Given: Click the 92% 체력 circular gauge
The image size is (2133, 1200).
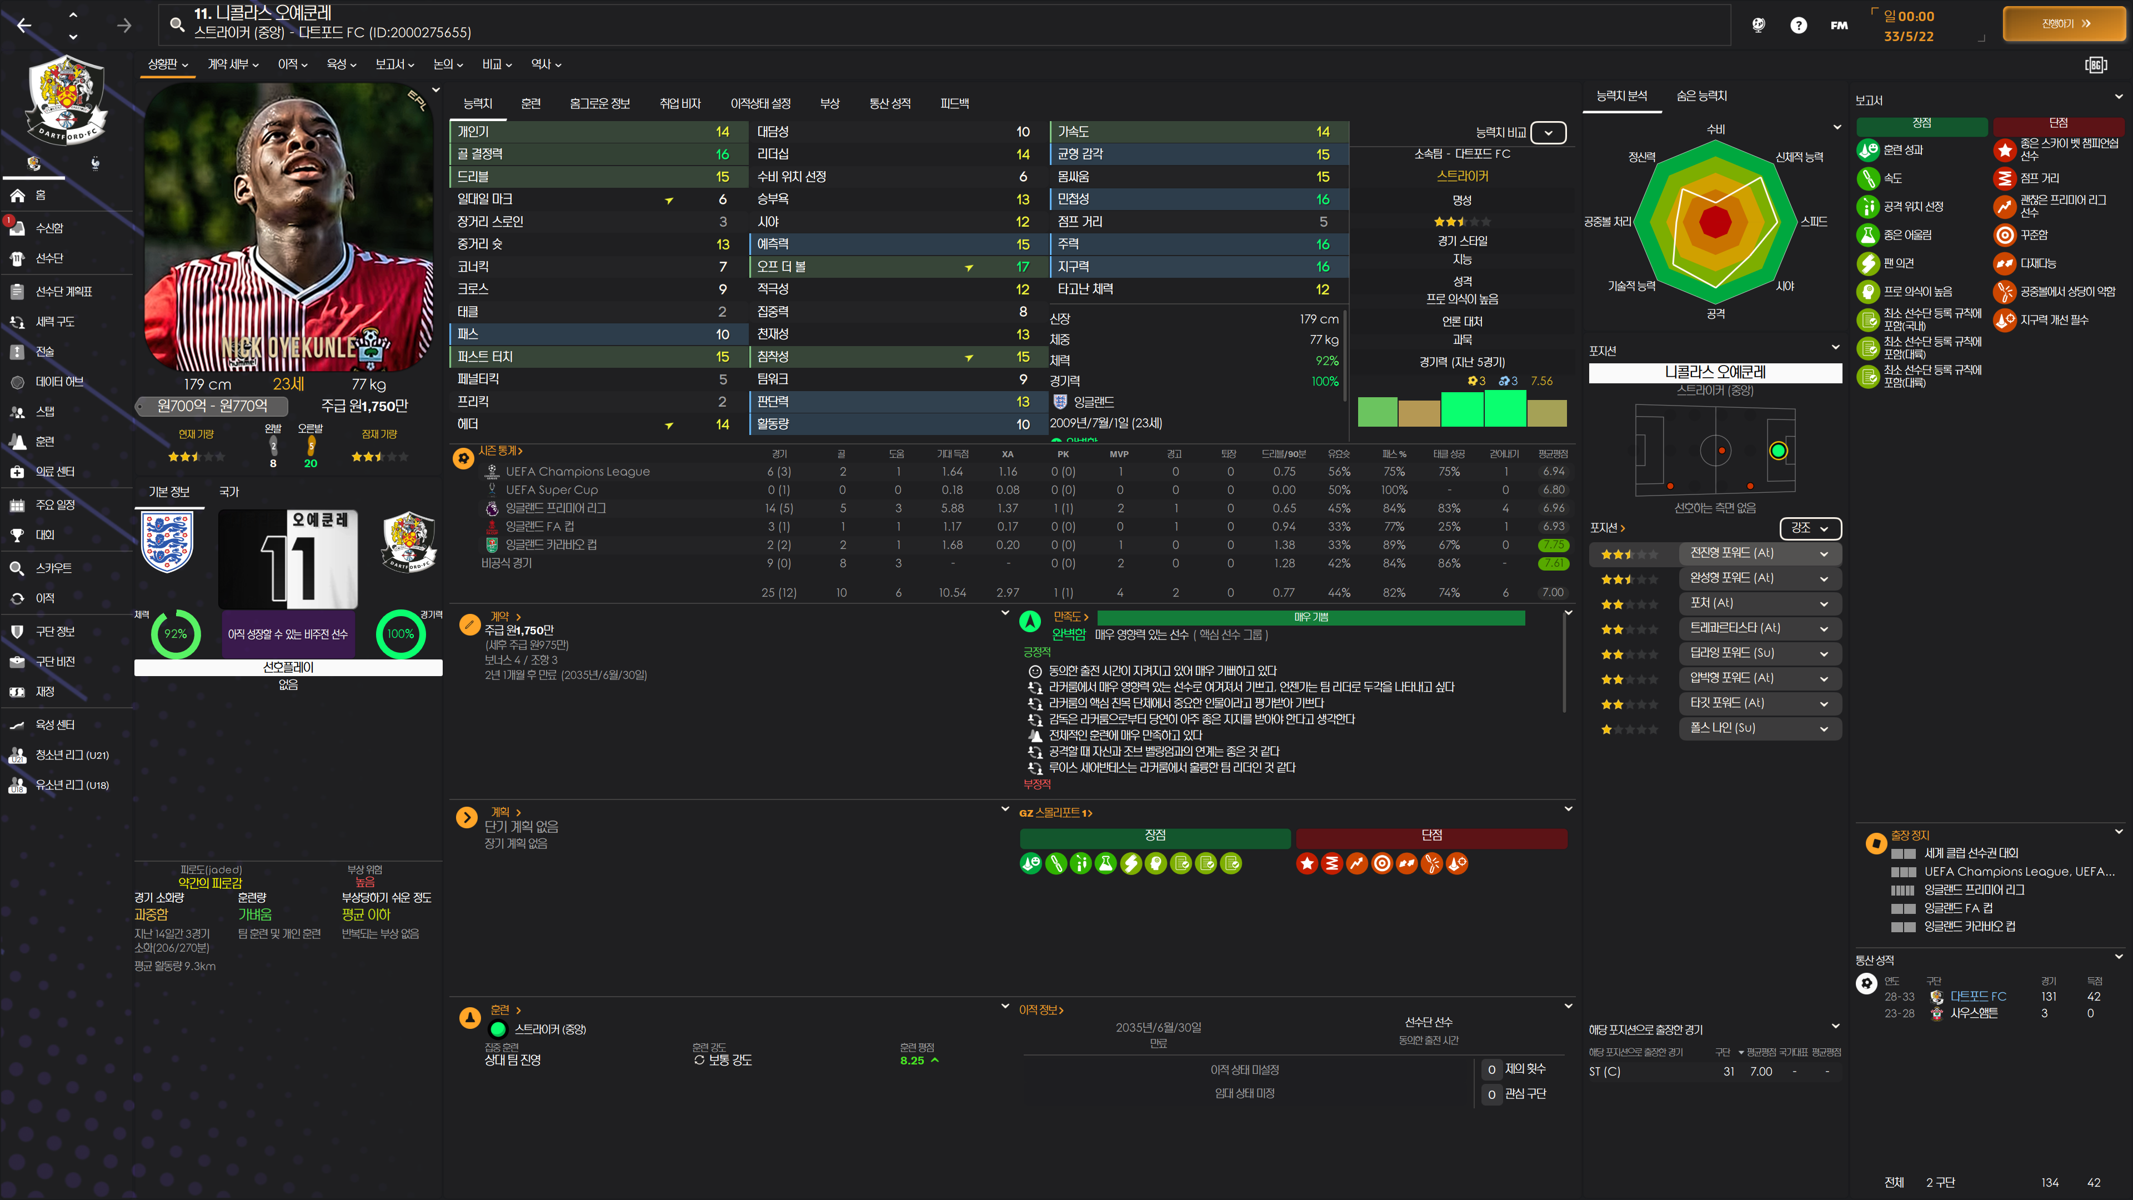Looking at the screenshot, I should [176, 633].
